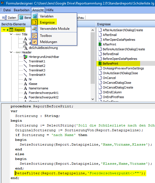This screenshot has height=183, width=155.
Task: Click the Verwendete Module icon
Action: point(35,29)
